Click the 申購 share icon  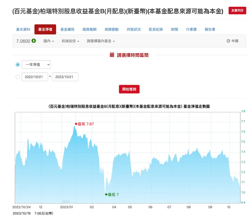point(229,41)
